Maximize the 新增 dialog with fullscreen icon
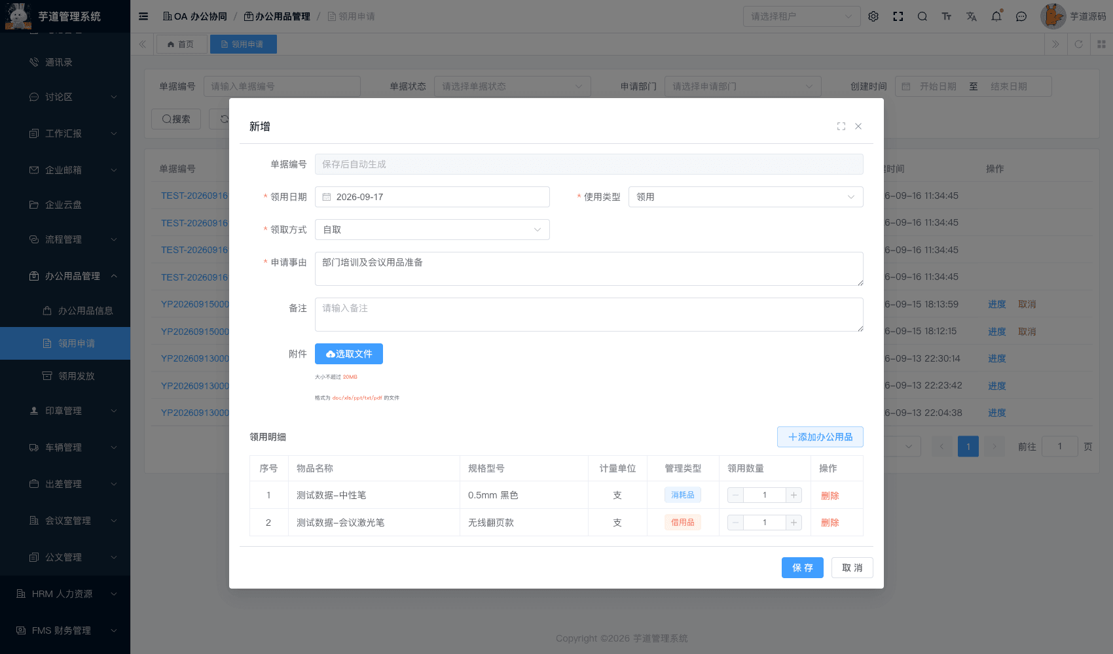 841,126
